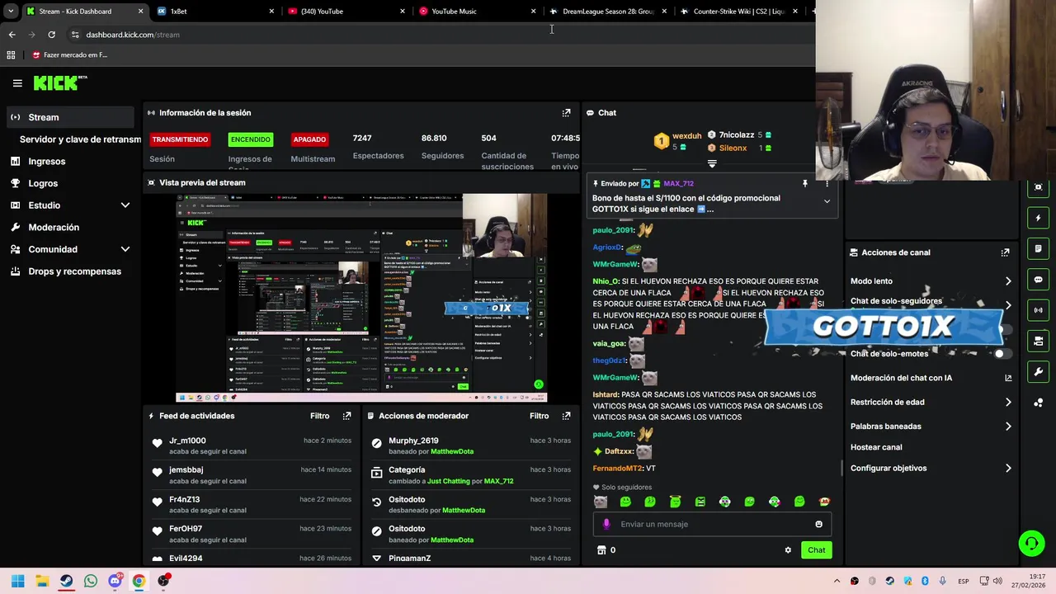This screenshot has width=1056, height=594.
Task: Click the pin icon on the pinned message
Action: click(805, 183)
